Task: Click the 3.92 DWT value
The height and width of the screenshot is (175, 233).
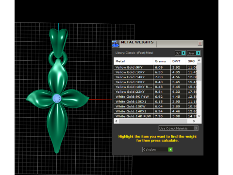Action: tap(176, 67)
